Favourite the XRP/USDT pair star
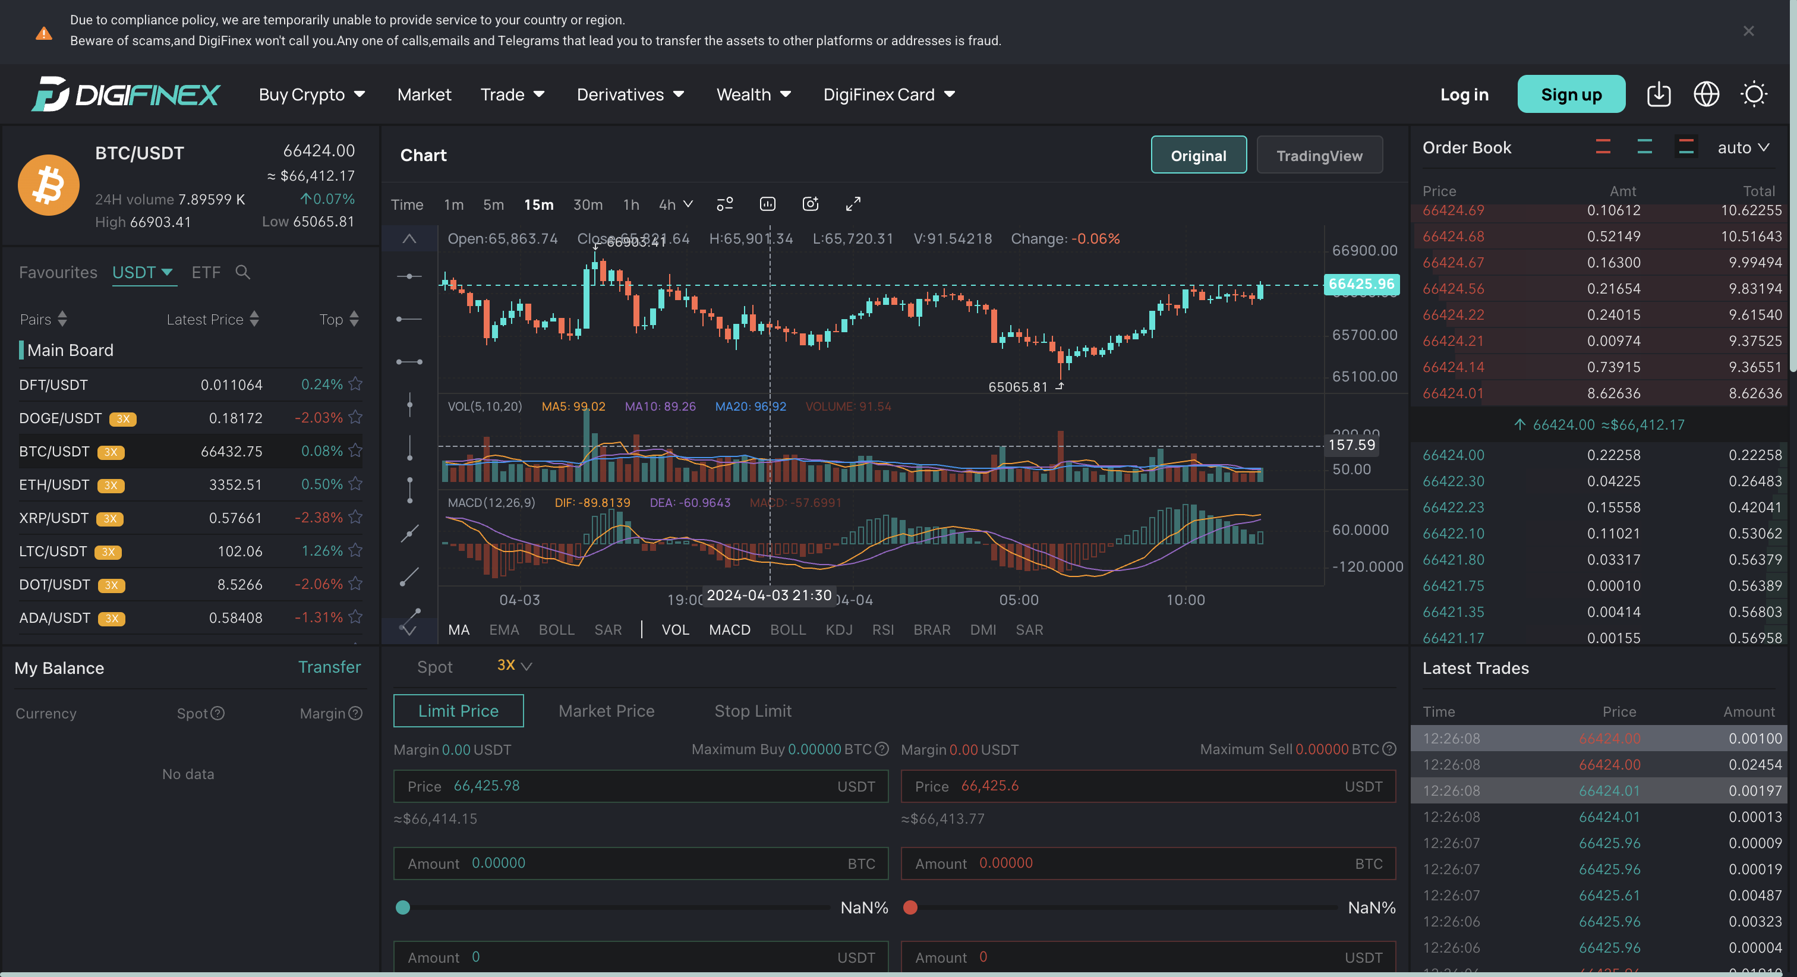 (355, 517)
